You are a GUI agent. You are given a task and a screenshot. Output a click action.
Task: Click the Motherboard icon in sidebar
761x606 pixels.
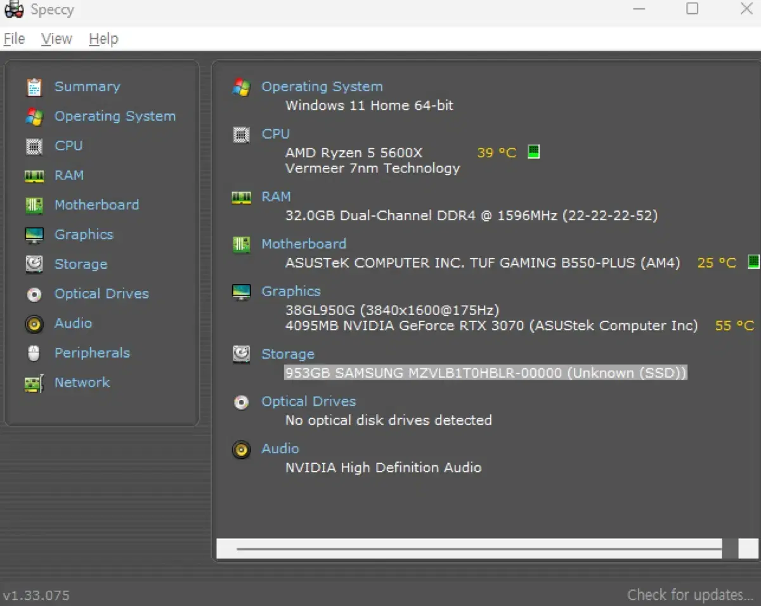[34, 205]
